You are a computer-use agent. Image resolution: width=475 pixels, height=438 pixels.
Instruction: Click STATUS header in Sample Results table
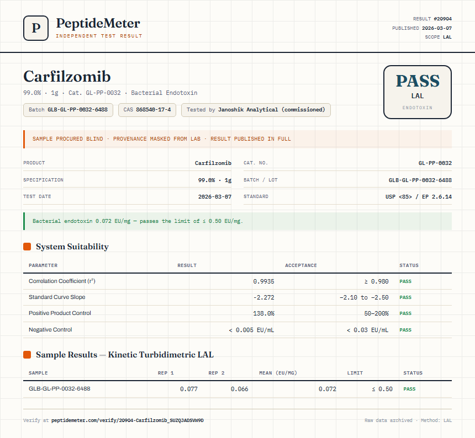tap(413, 373)
